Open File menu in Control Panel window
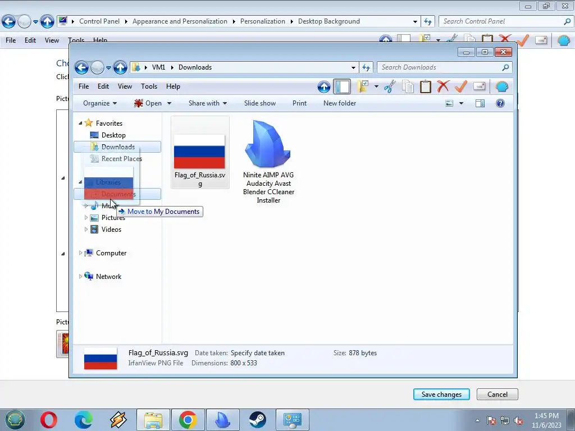 pos(11,40)
